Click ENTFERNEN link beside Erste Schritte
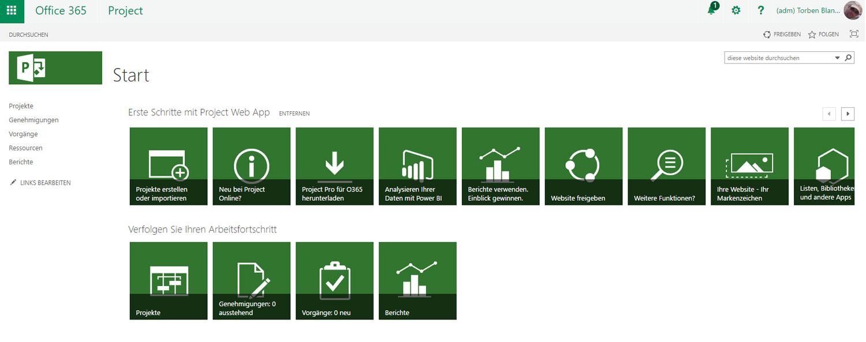Screen dimensions: 866x342 coord(294,114)
